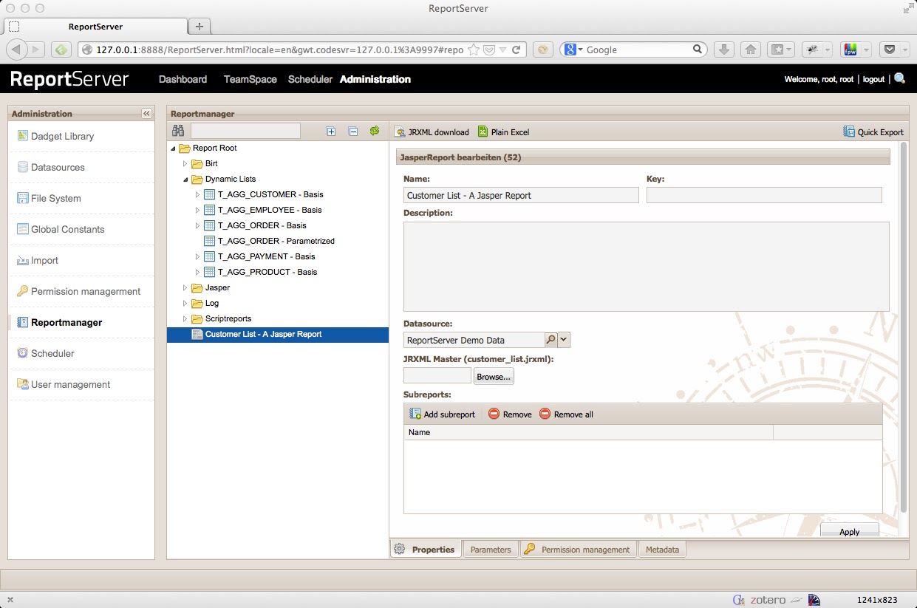Expand the Jasper folder

[x=185, y=288]
